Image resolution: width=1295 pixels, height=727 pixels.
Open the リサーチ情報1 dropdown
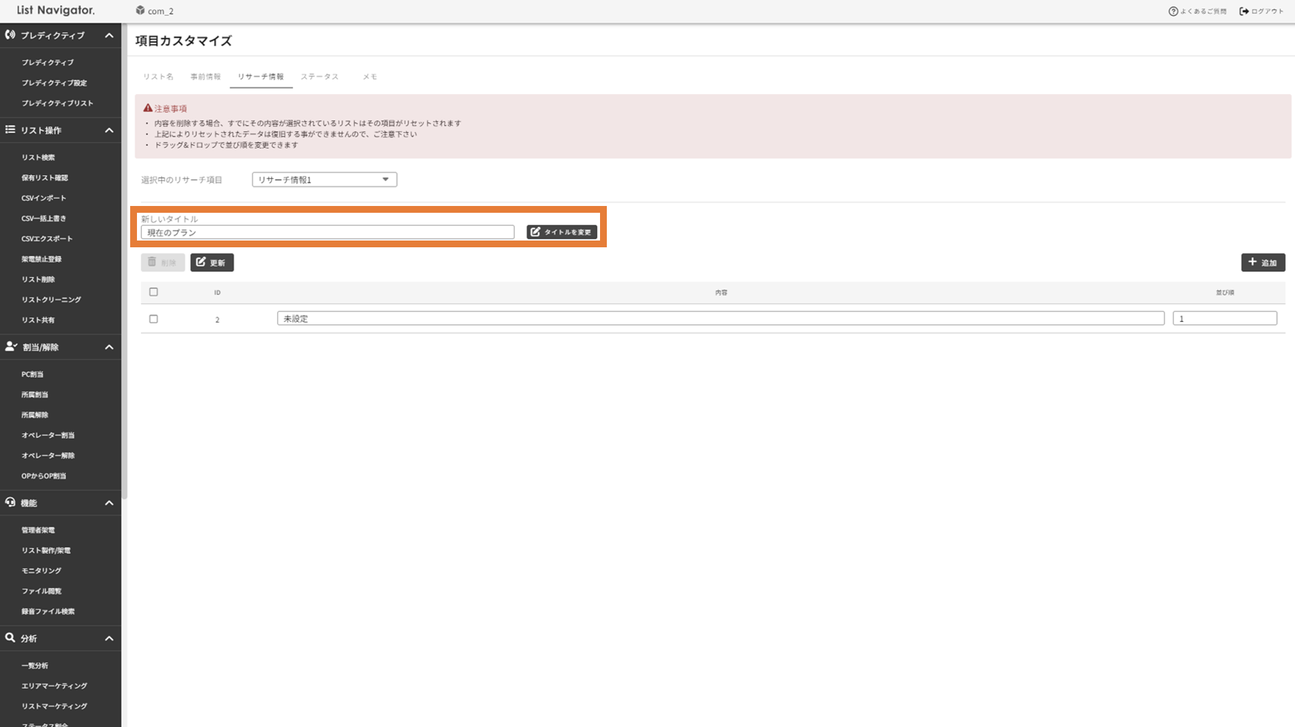[324, 180]
